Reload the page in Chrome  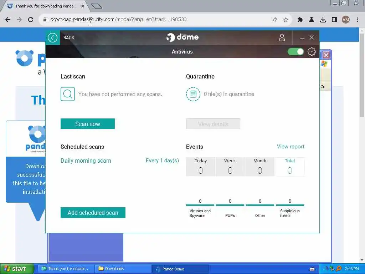(x=31, y=20)
